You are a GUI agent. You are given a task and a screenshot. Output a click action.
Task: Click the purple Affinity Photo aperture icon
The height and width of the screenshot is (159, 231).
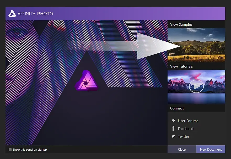click(87, 80)
